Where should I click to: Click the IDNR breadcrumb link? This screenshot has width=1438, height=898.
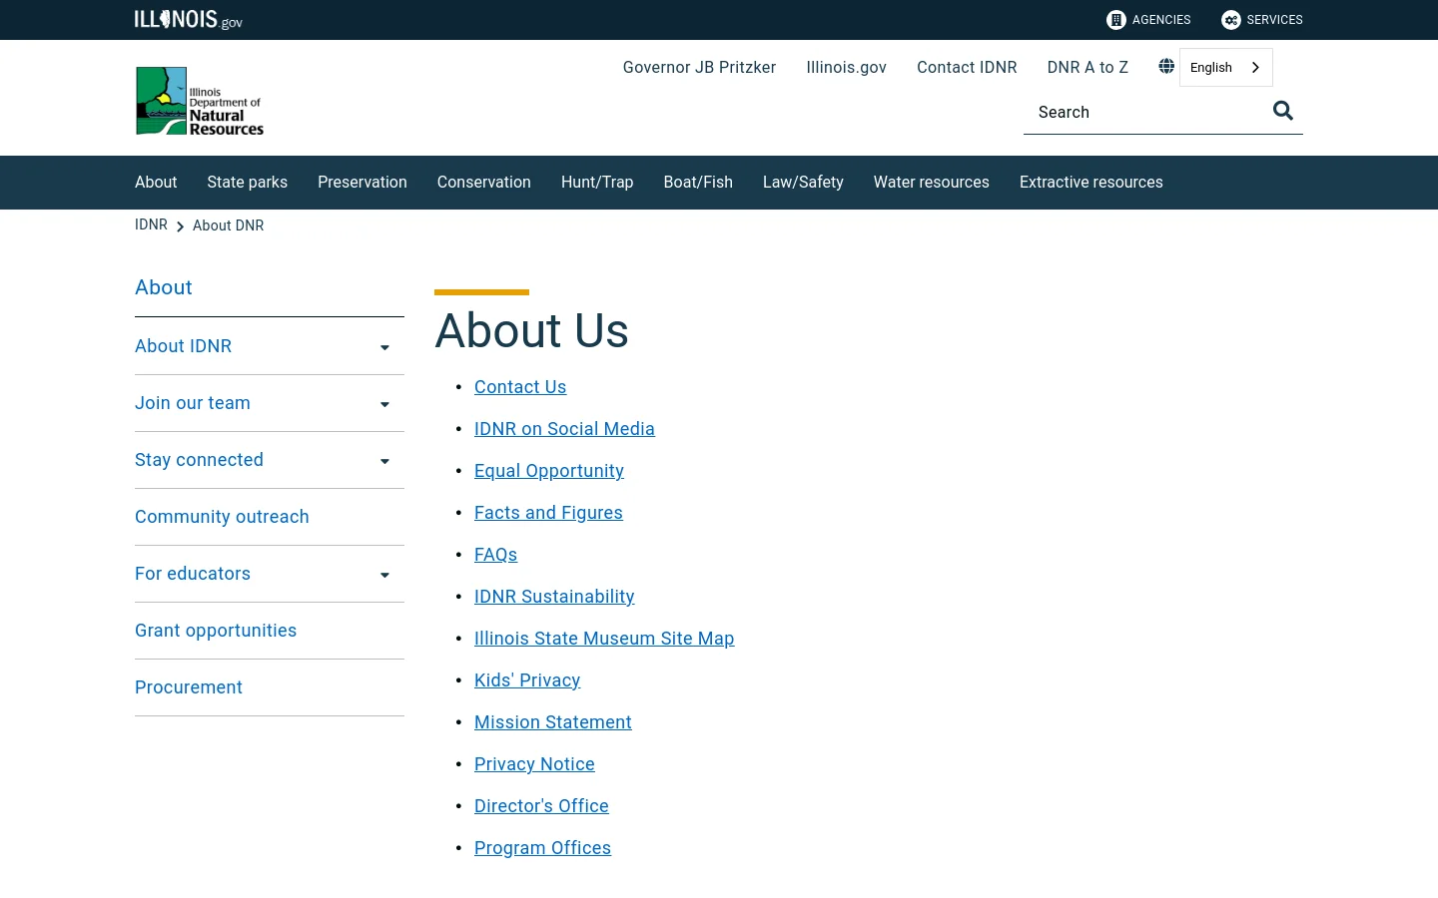pyautogui.click(x=151, y=224)
